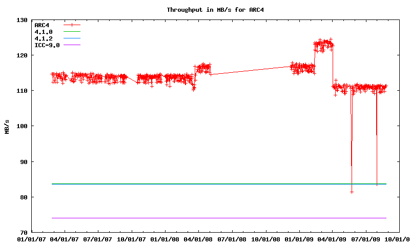Click the 130 y-axis tick label
The width and height of the screenshot is (410, 246).
(22, 20)
